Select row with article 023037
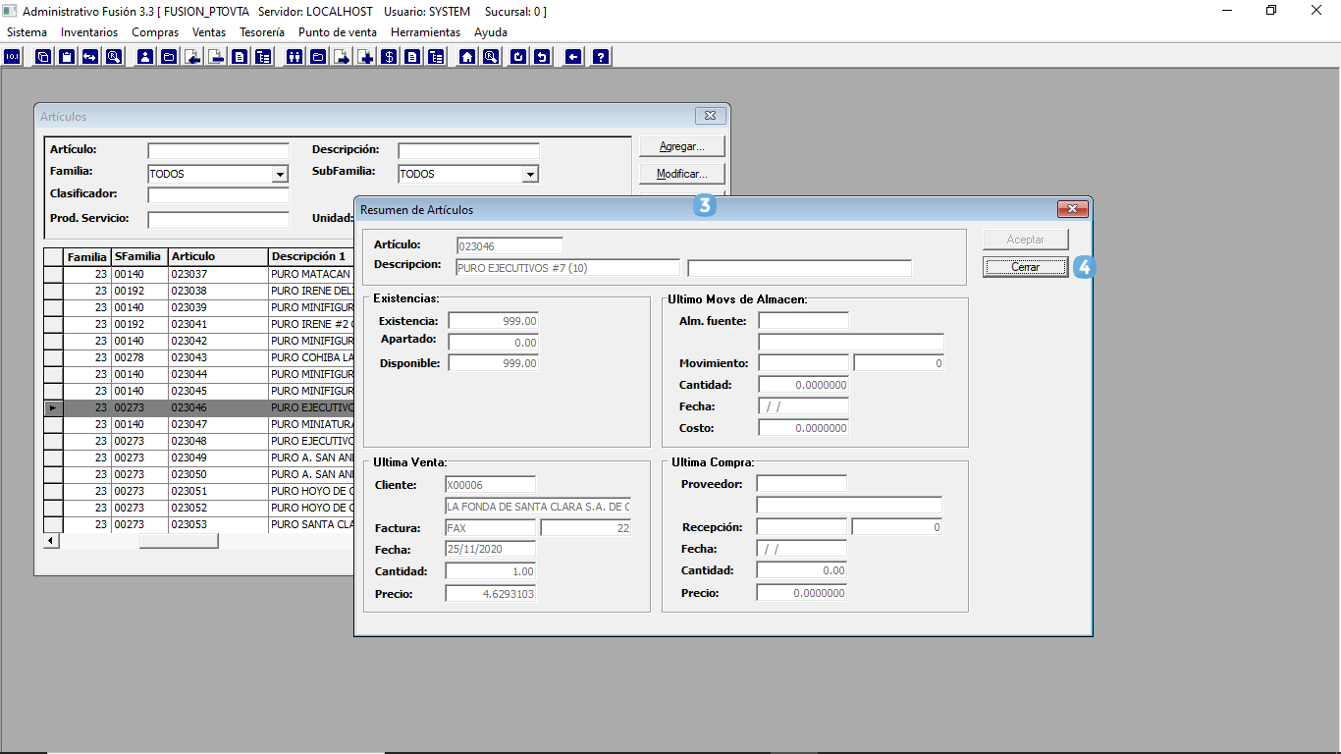This screenshot has width=1341, height=754. point(198,274)
